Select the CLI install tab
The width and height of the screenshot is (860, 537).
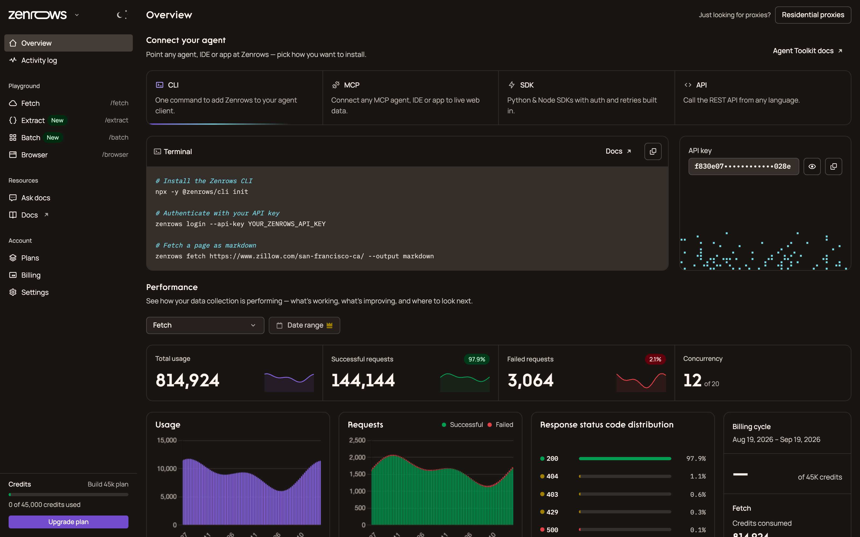[235, 98]
